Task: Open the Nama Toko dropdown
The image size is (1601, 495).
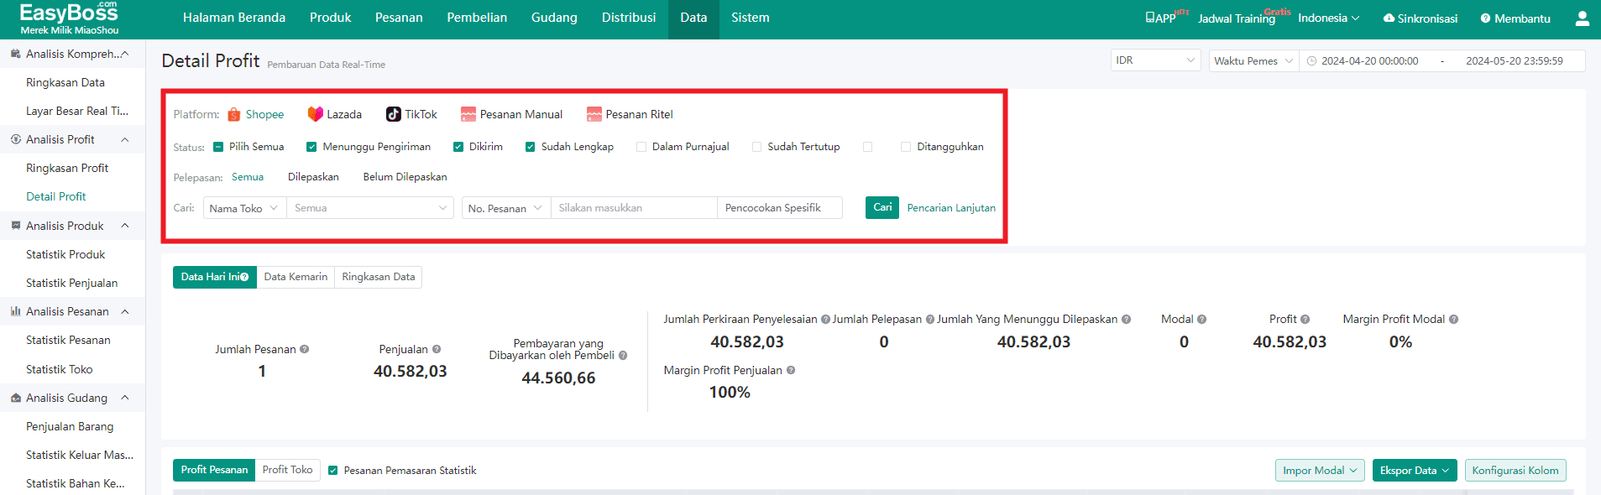Action: (244, 208)
